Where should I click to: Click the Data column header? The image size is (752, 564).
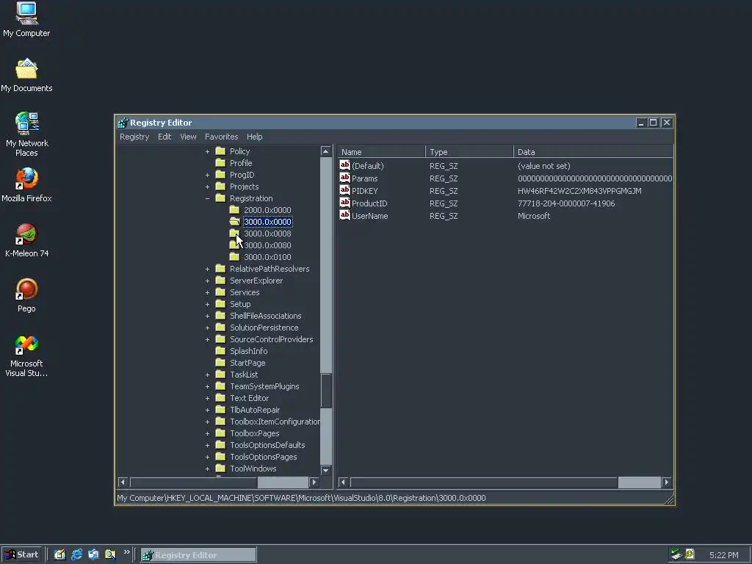pos(593,152)
